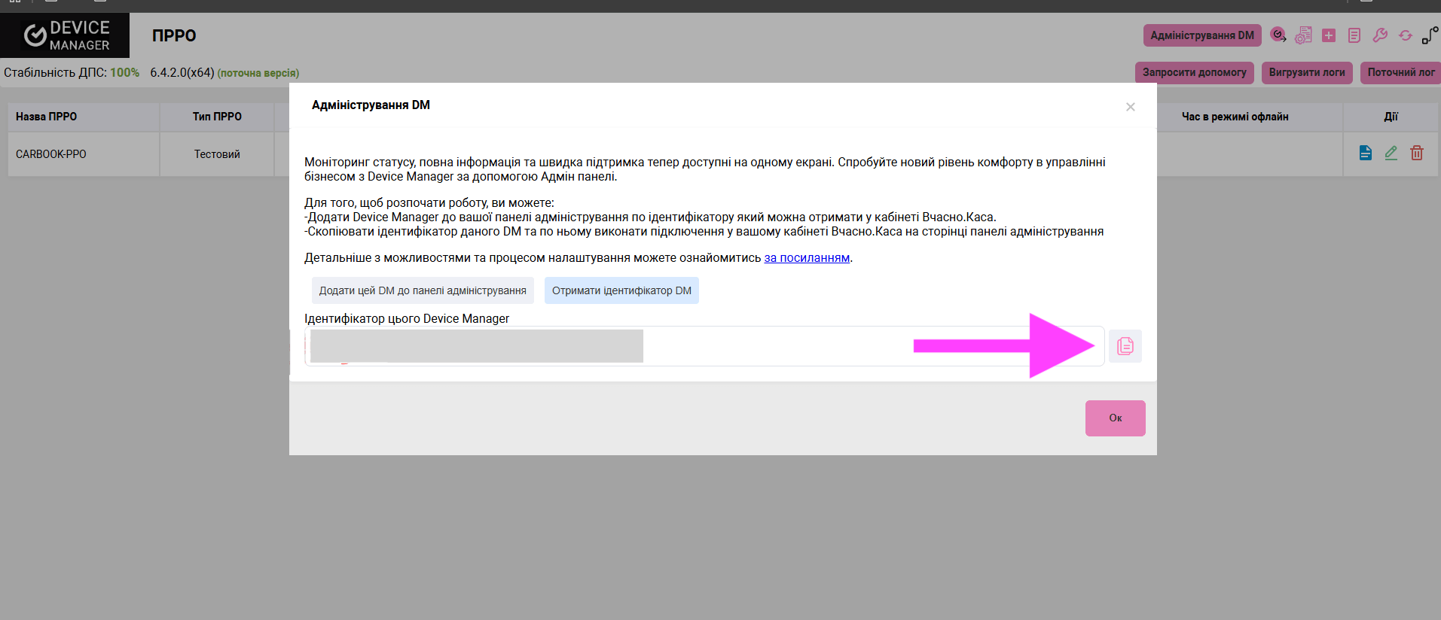Open 'Поточний лог' button
1441x620 pixels.
click(1400, 73)
